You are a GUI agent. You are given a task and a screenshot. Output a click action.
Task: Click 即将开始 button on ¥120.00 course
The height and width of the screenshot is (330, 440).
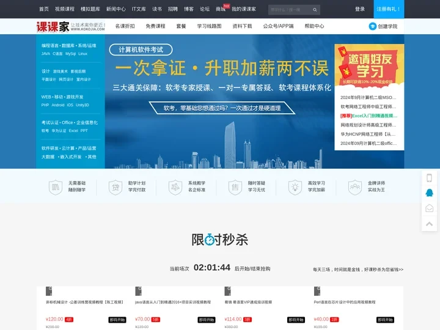pyautogui.click(x=117, y=320)
